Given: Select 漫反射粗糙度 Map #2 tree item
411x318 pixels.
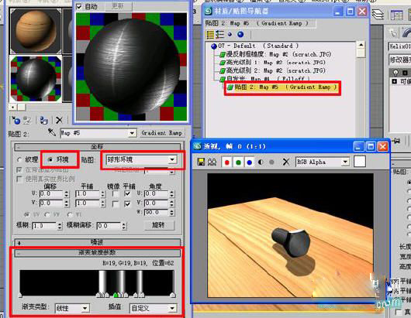Looking at the screenshot, I should coord(275,54).
